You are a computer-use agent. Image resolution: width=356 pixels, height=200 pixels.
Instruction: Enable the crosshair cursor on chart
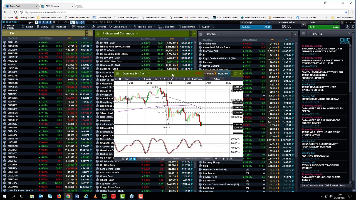tap(227, 159)
